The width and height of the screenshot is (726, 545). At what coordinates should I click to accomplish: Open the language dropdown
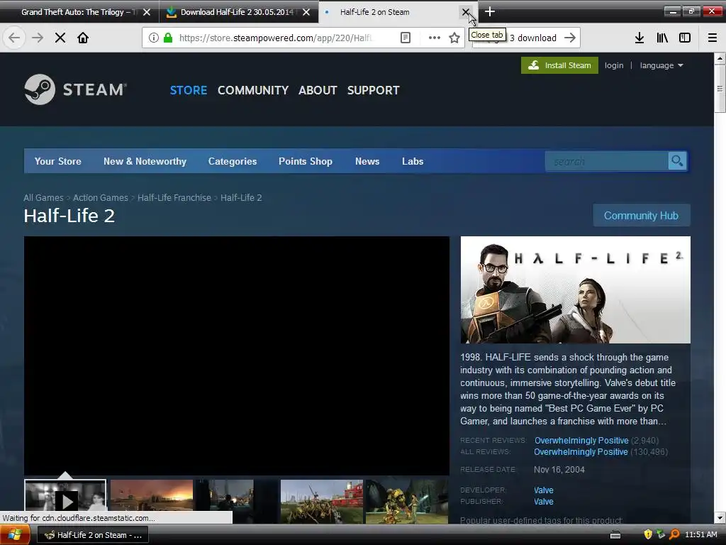pos(661,65)
